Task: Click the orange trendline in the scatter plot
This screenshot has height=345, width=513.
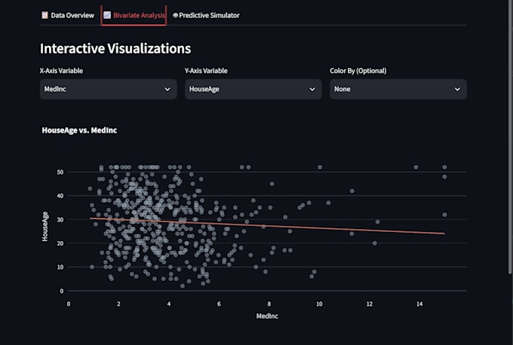Action: [268, 226]
